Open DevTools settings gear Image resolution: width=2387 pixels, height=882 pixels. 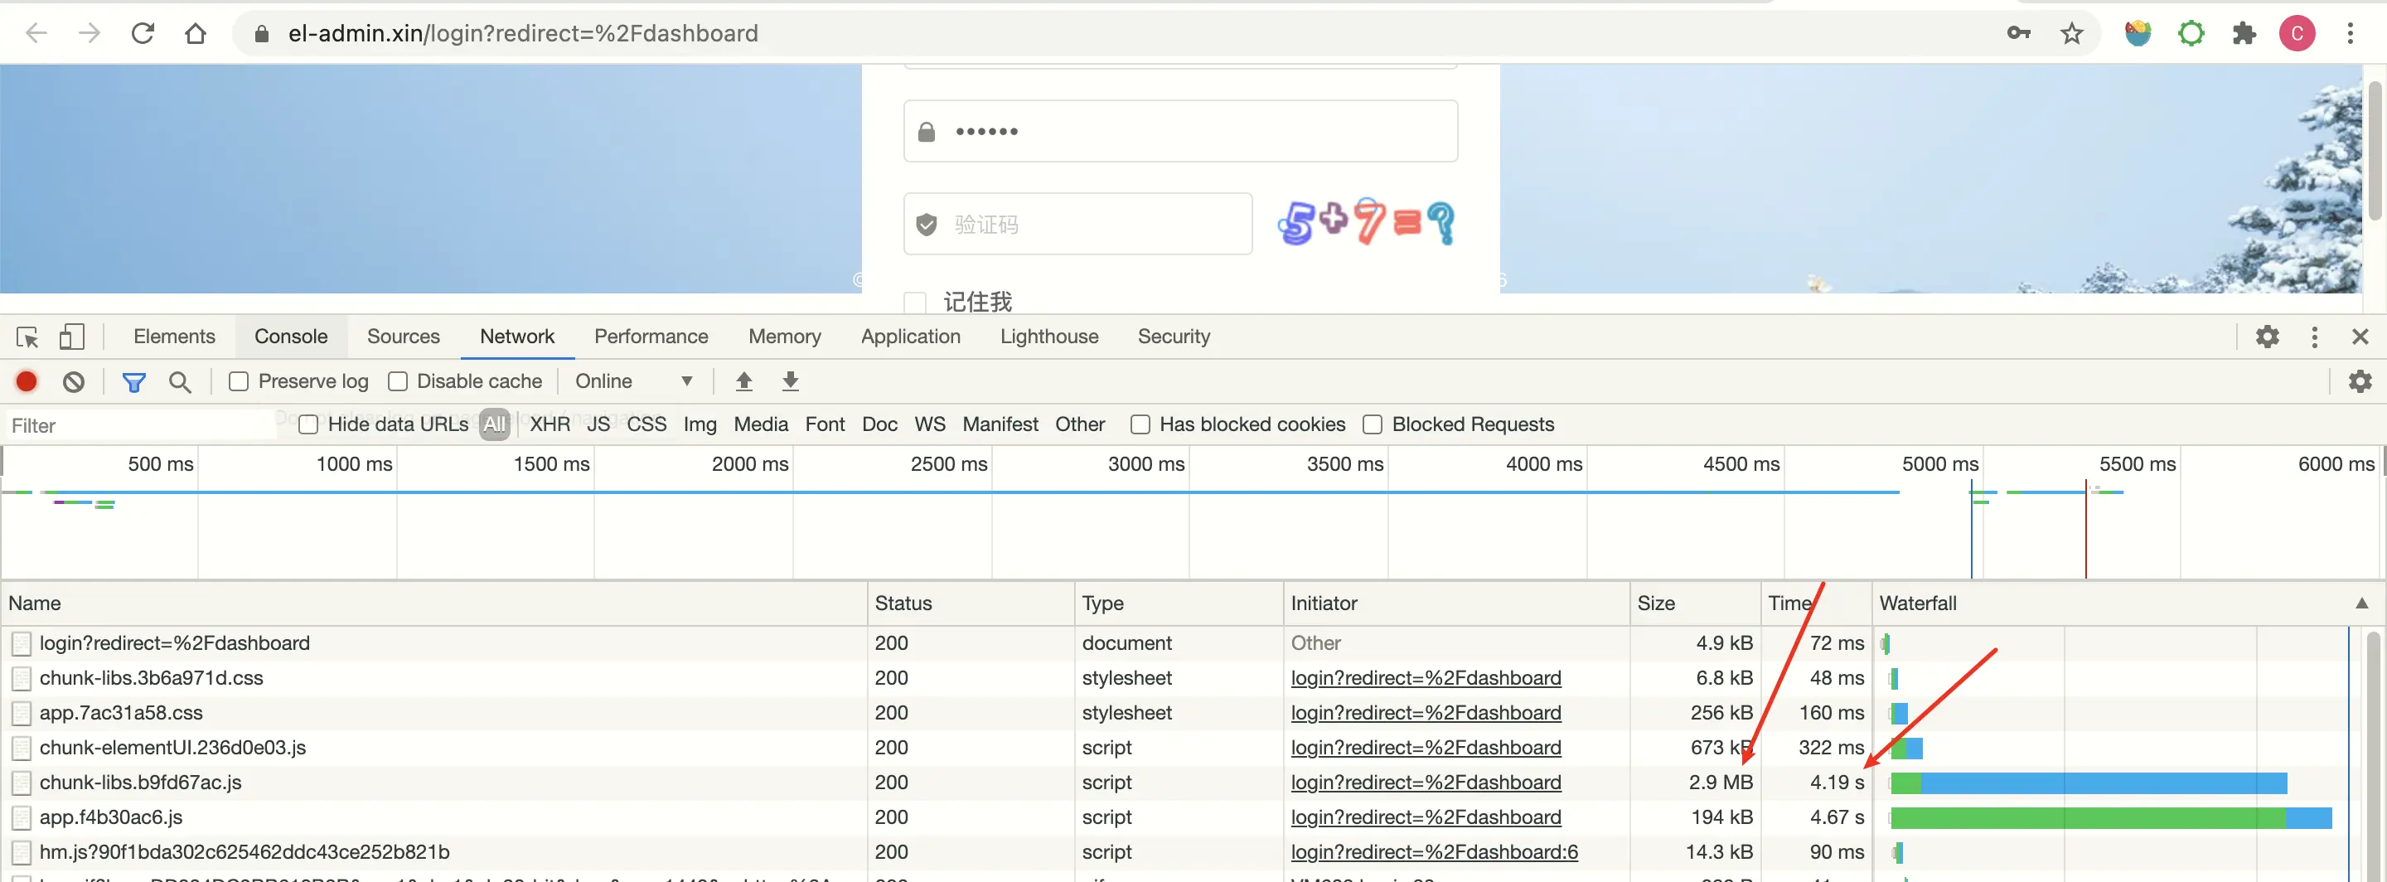(x=2267, y=337)
